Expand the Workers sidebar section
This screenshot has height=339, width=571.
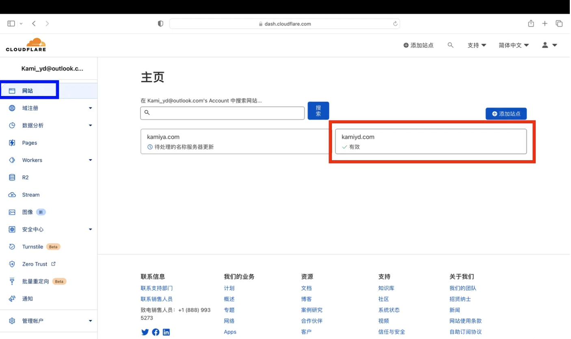[x=90, y=160]
